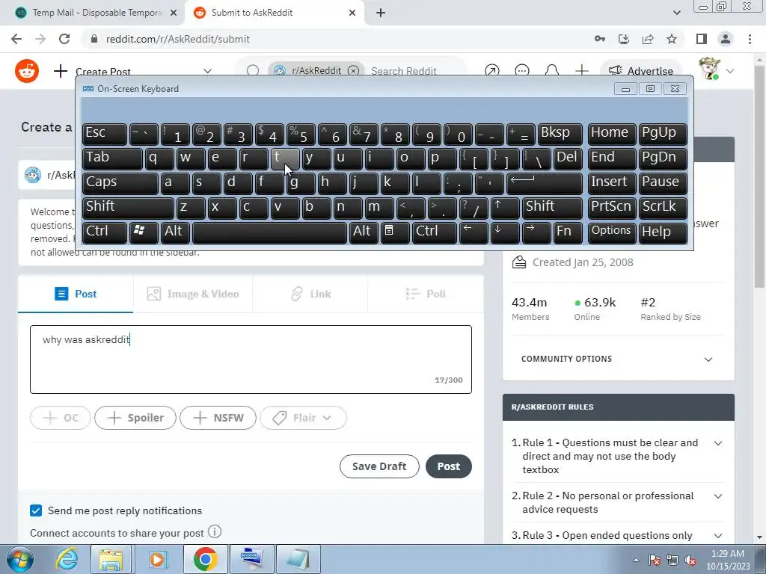Toggle the left Alt key on keyboard

[x=176, y=233]
